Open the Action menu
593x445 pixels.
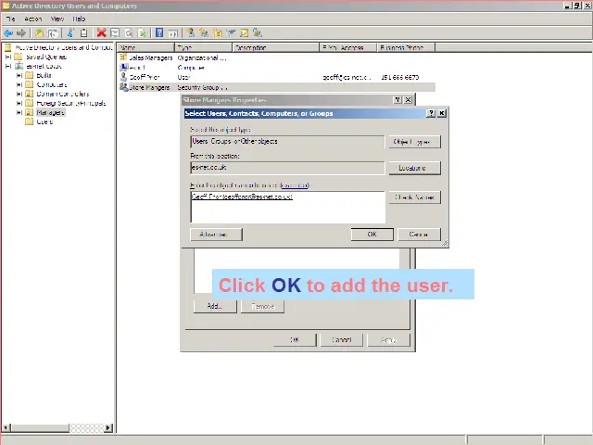click(33, 19)
